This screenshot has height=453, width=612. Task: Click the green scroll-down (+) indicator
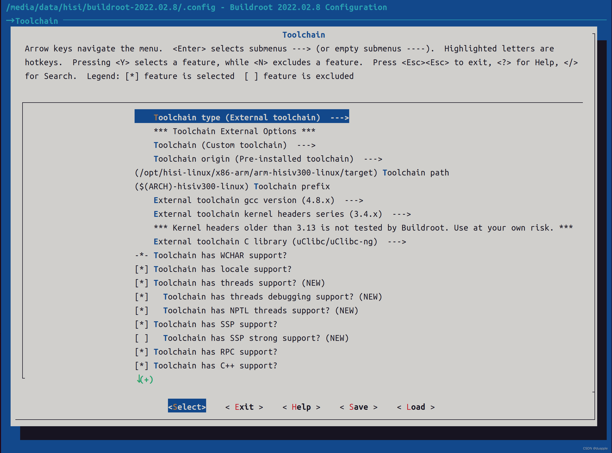(145, 379)
